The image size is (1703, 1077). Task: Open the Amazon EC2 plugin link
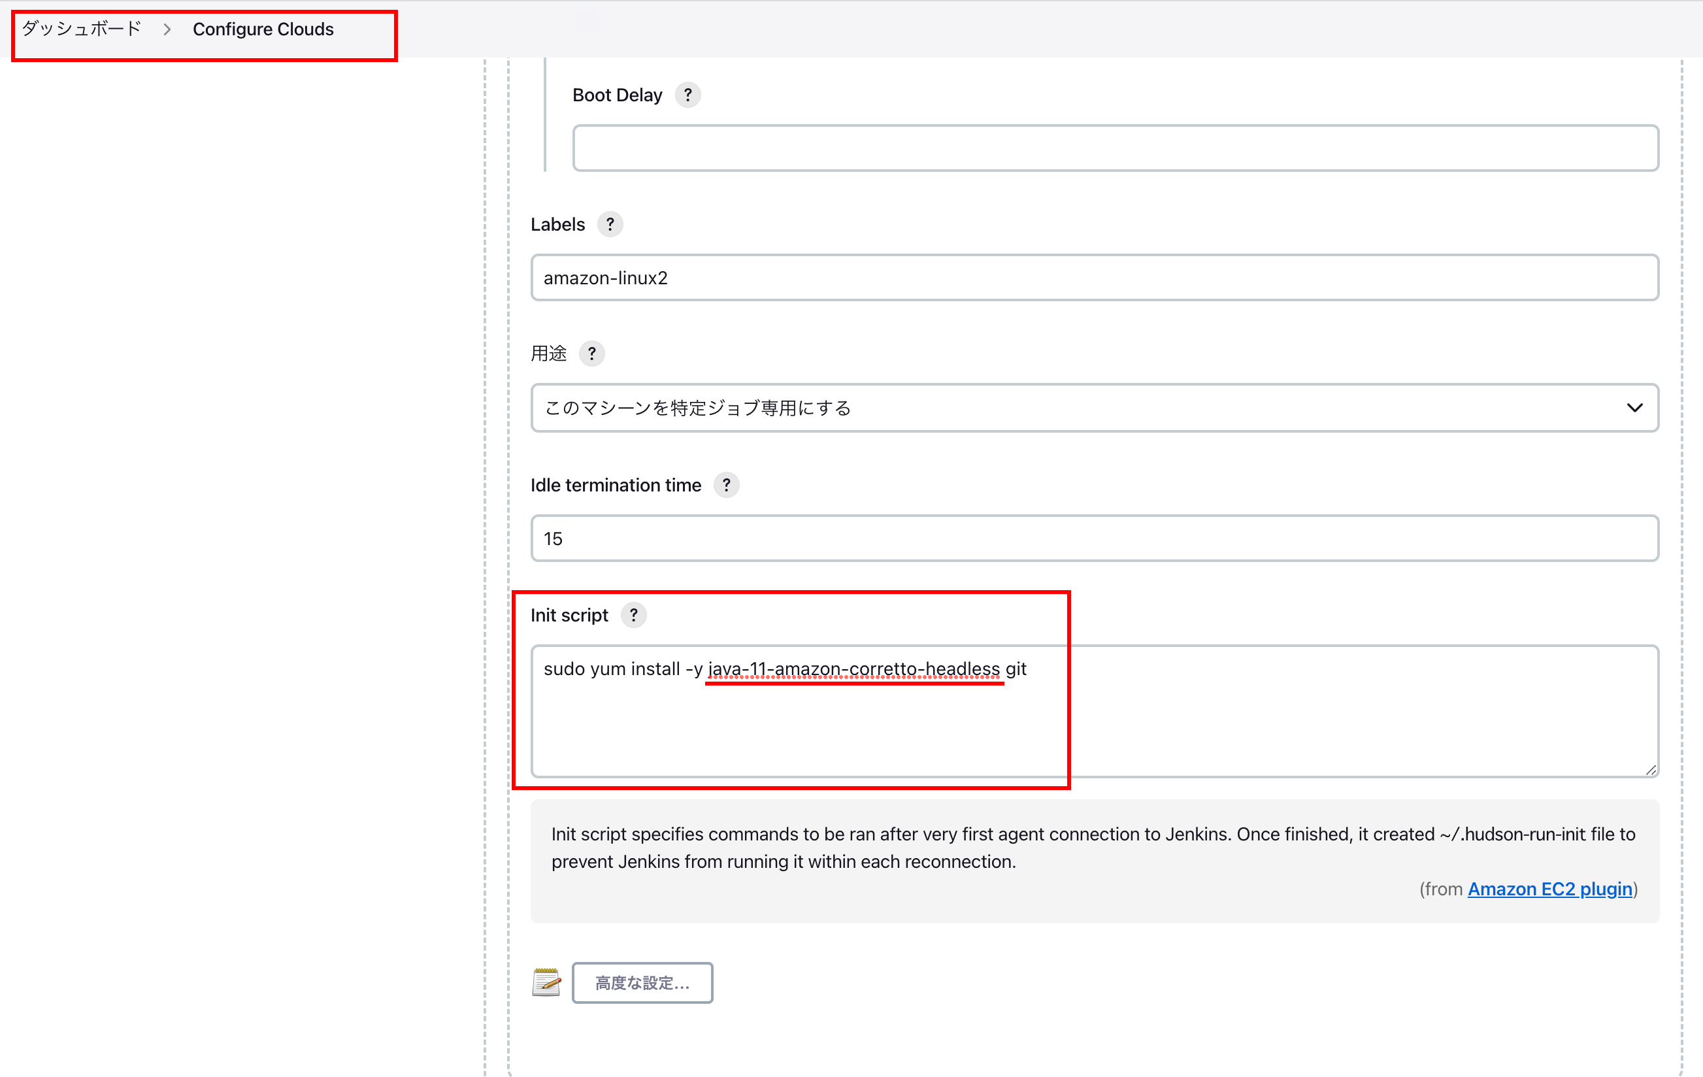click(x=1549, y=889)
